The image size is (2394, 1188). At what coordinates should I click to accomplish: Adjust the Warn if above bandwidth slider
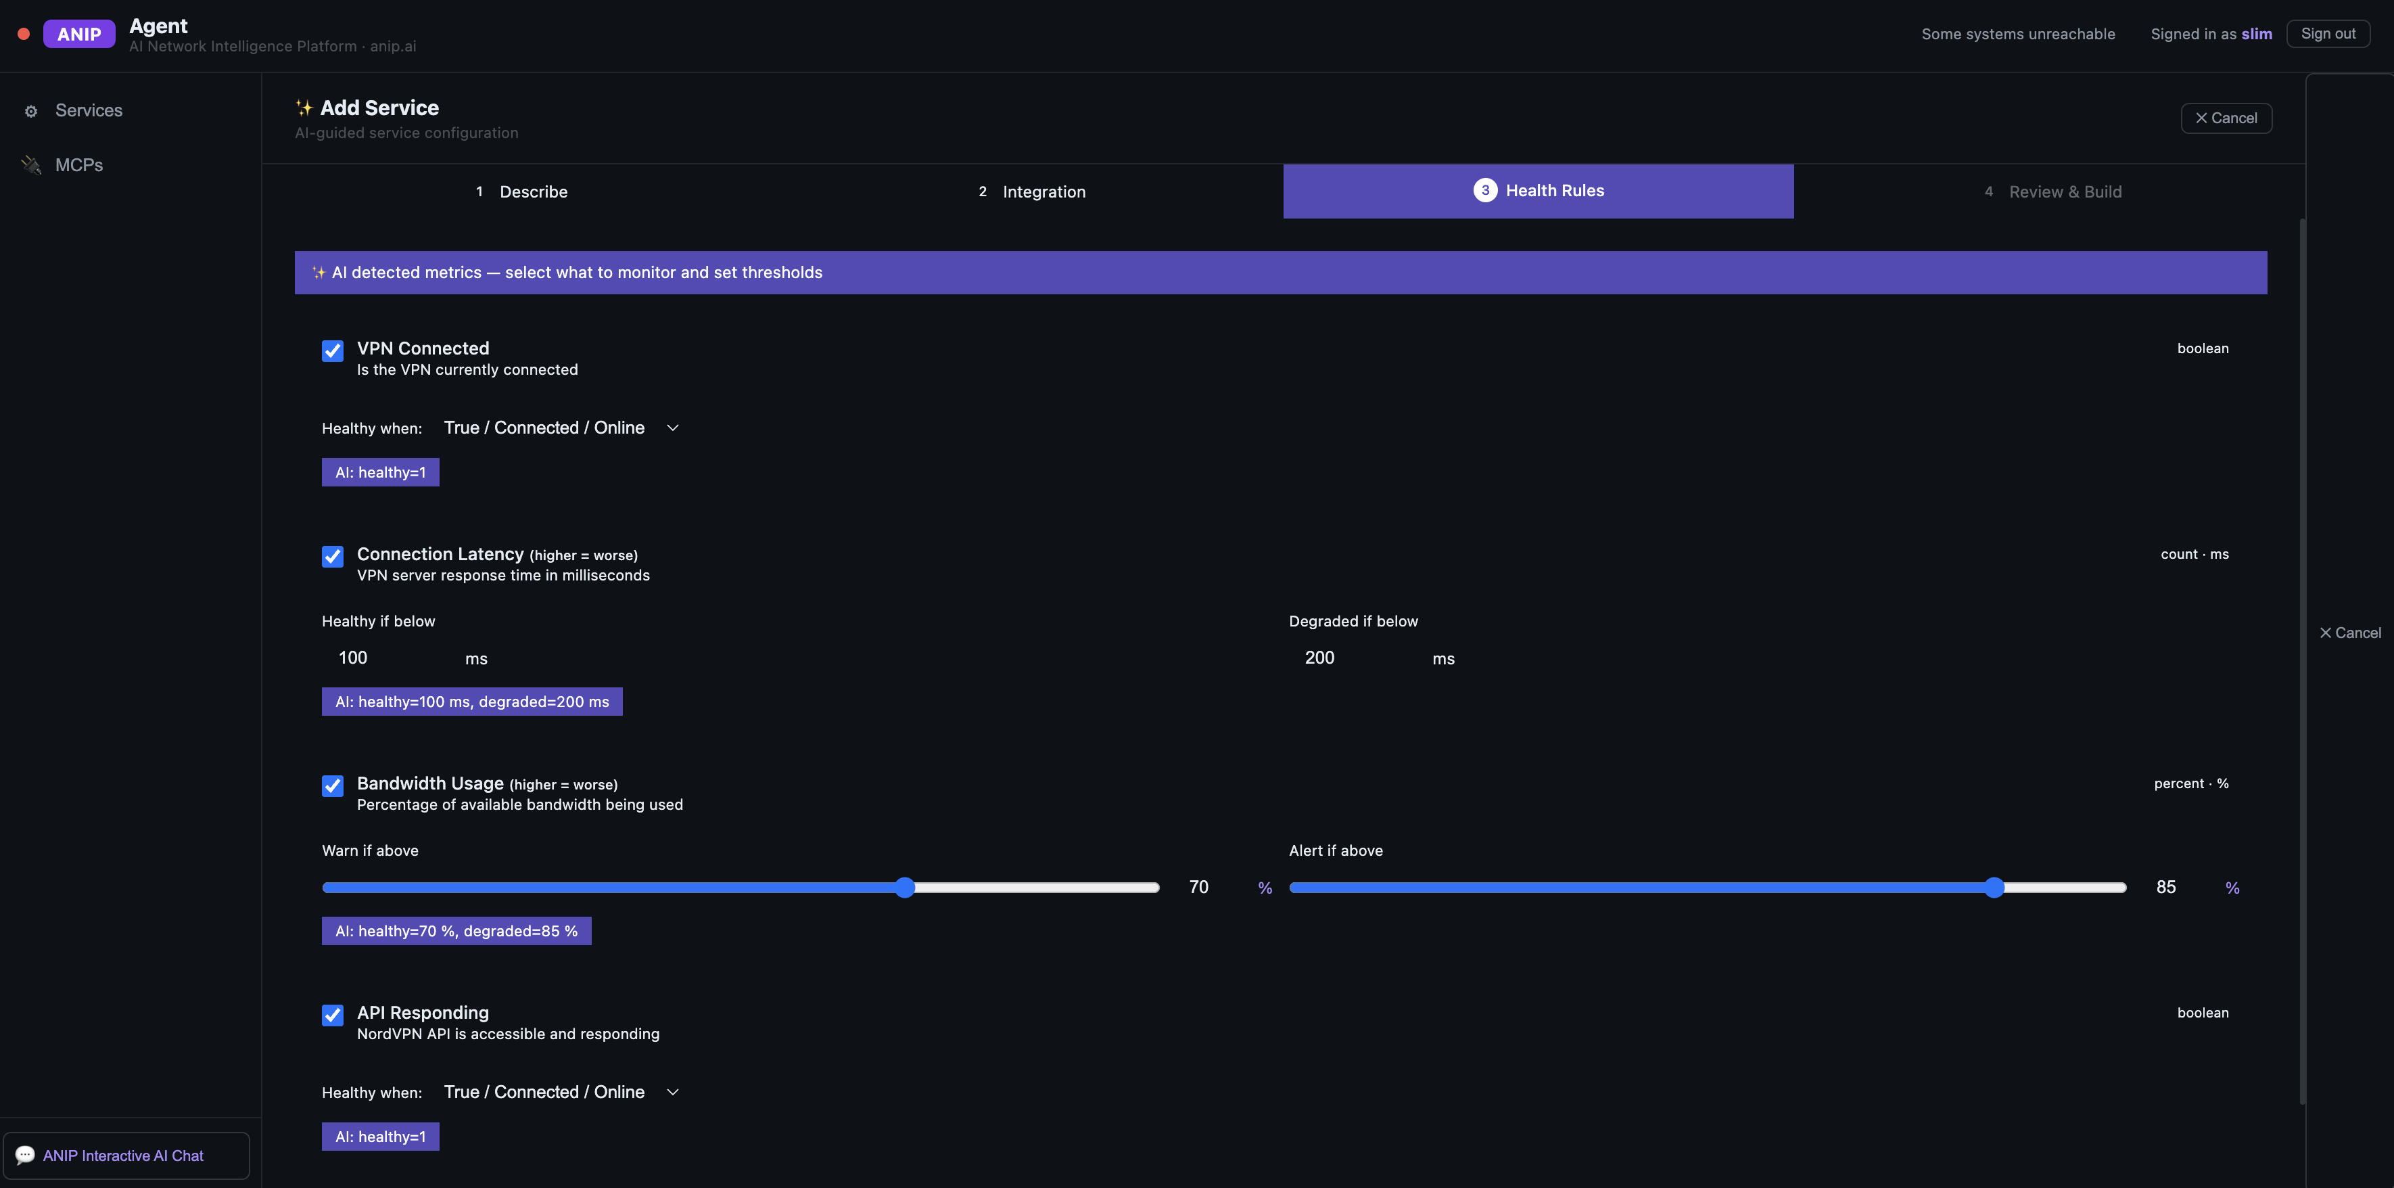point(740,888)
